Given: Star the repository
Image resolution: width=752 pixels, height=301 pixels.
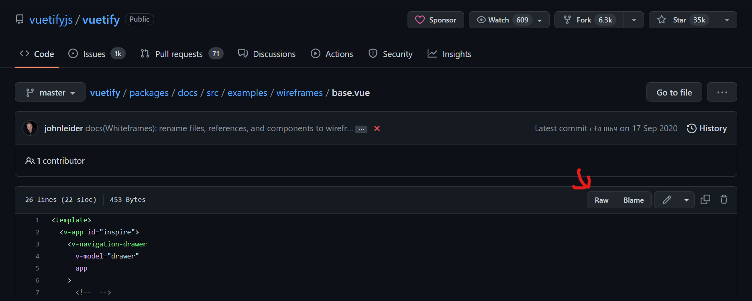Looking at the screenshot, I should tap(683, 20).
